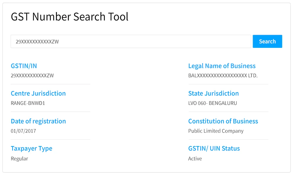Select the GST Number Search Tool heading
The height and width of the screenshot is (175, 293).
69,17
